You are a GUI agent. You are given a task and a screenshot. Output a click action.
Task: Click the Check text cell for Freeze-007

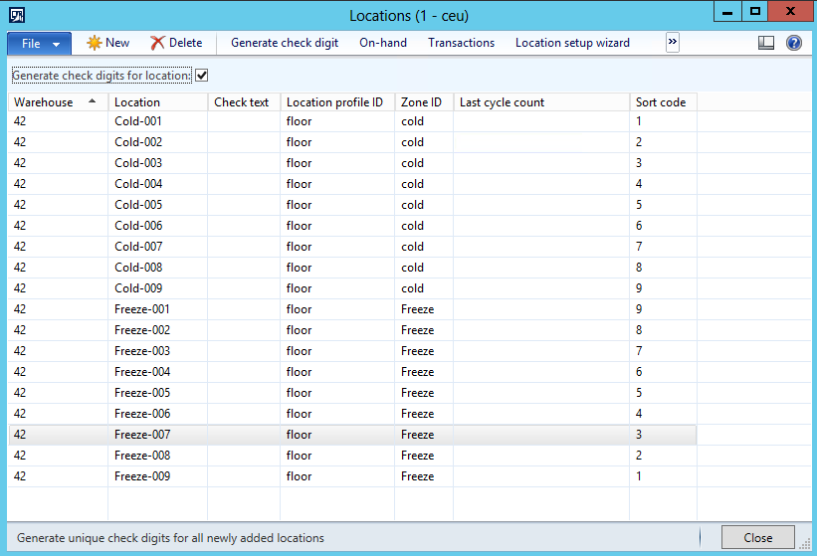[243, 435]
